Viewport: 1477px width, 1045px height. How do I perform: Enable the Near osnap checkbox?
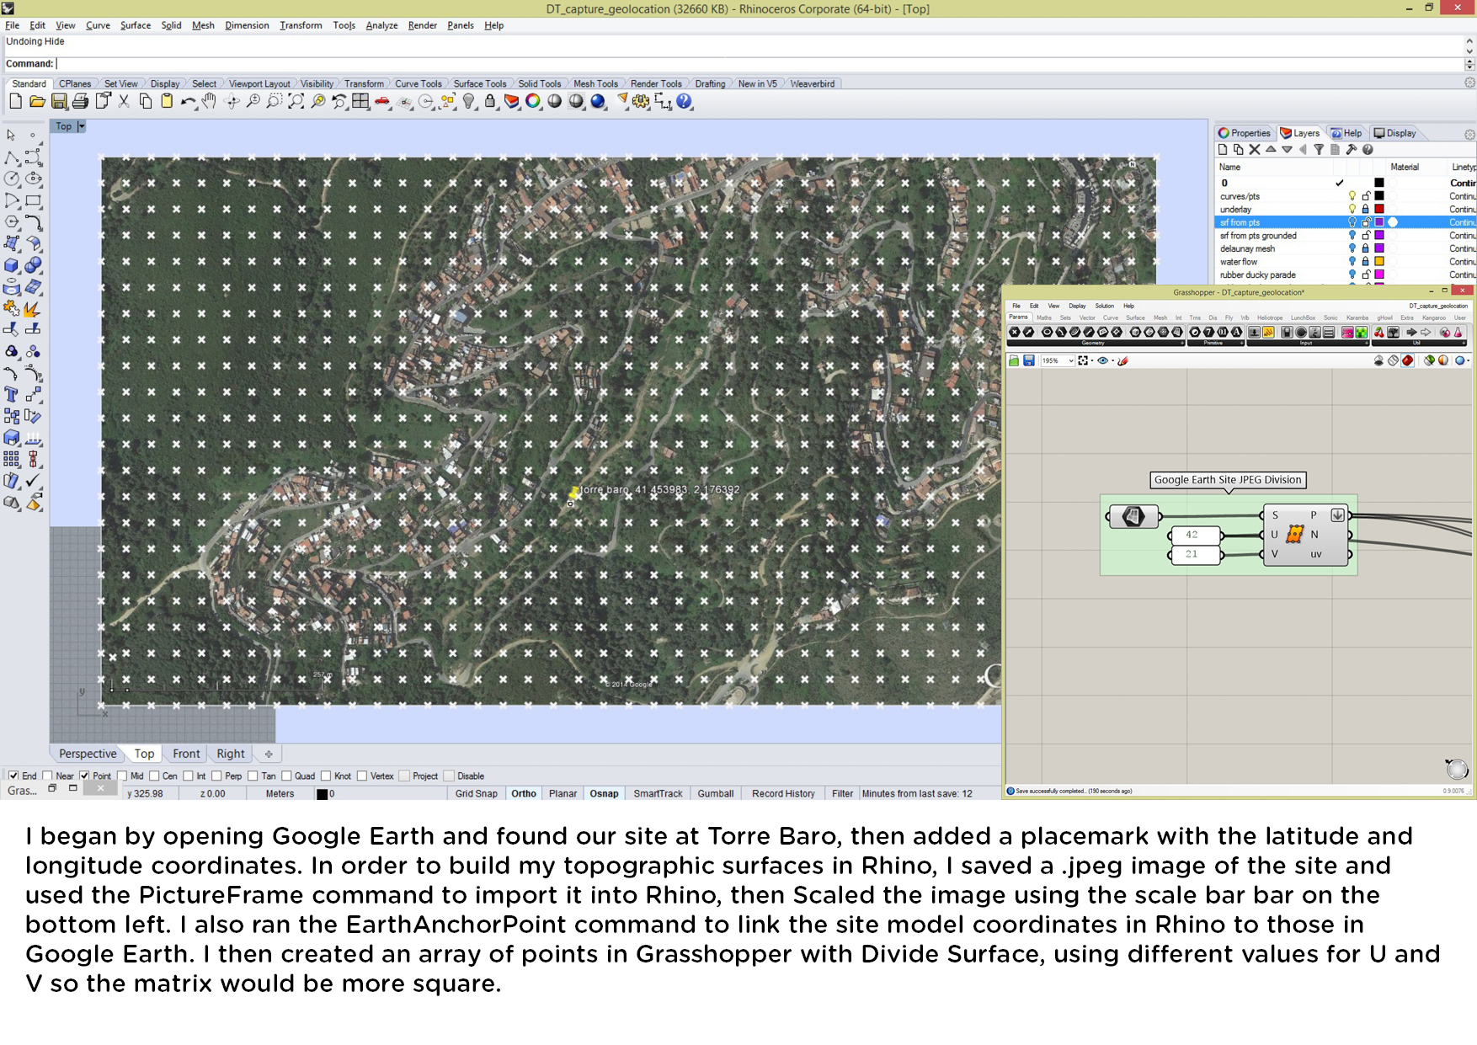[x=48, y=776]
